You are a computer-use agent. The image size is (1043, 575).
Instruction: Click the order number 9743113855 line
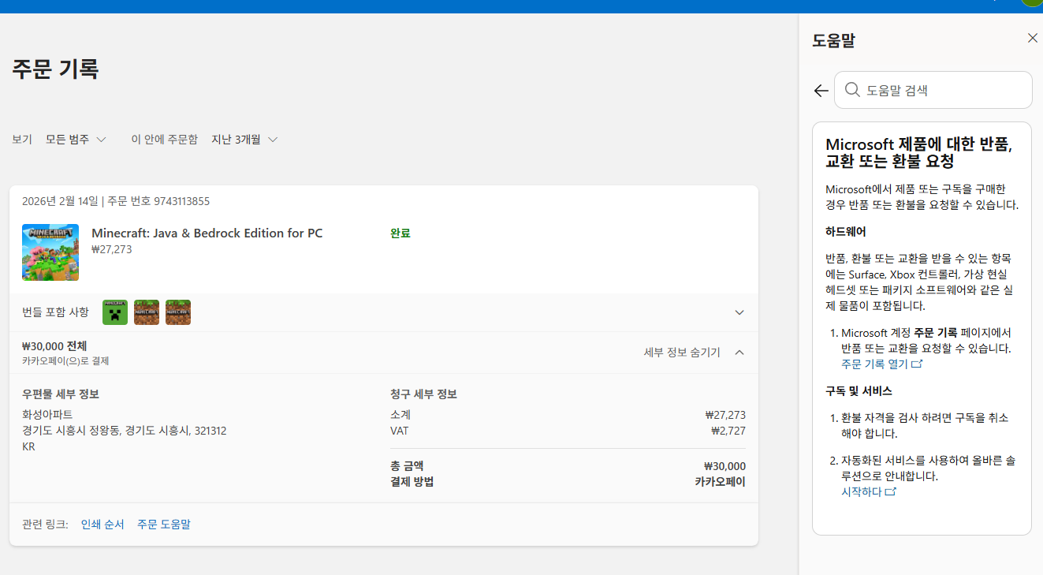(116, 201)
